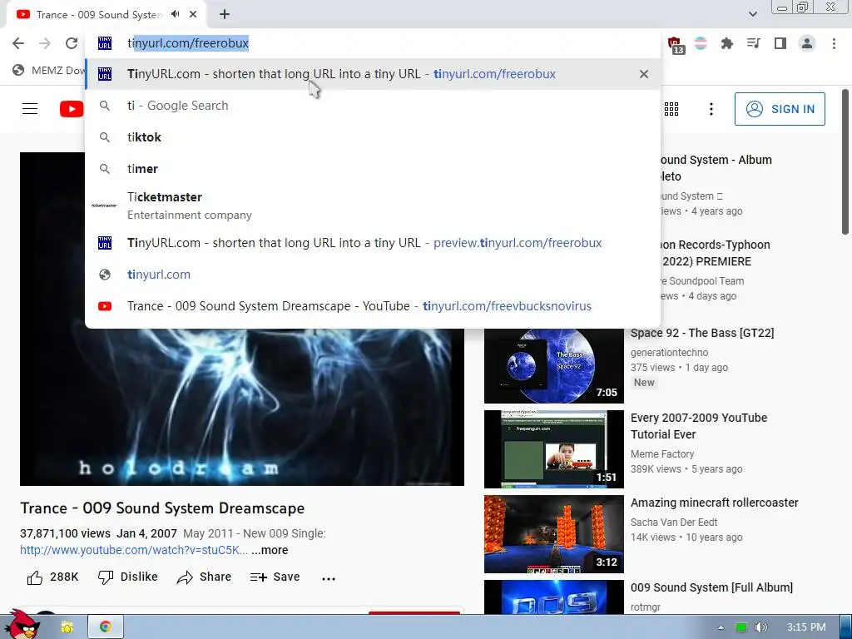Reload the page with refresh icon

coord(72,43)
